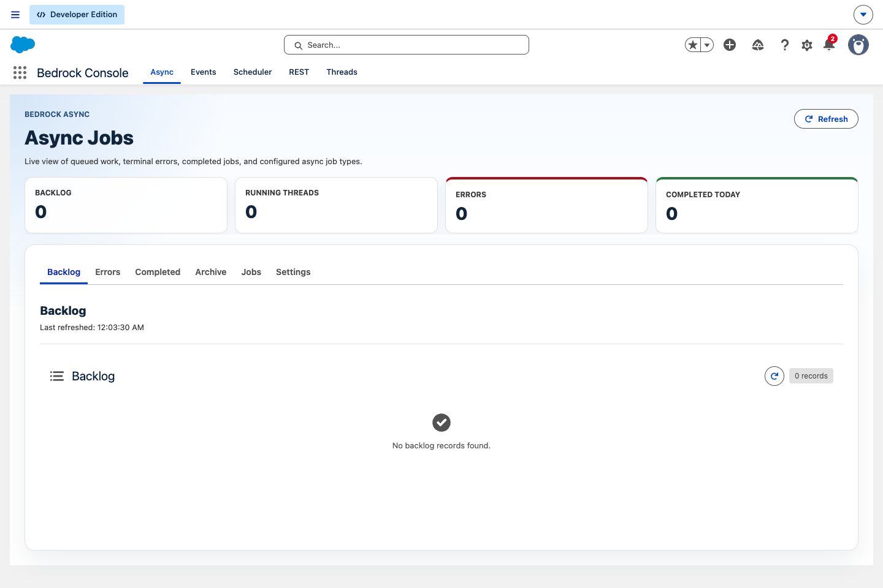Select the Completed sub-tab

[158, 272]
